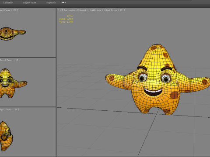This screenshot has height=157, width=210.
Task: Click the ribbon display toggle icon after Populate
Action: [x=63, y=2]
